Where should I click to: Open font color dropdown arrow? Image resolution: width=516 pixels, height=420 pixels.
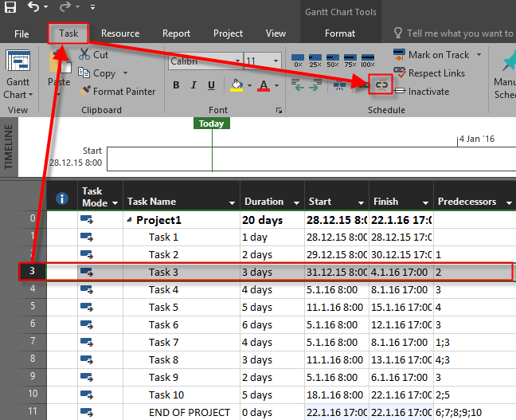(x=276, y=85)
